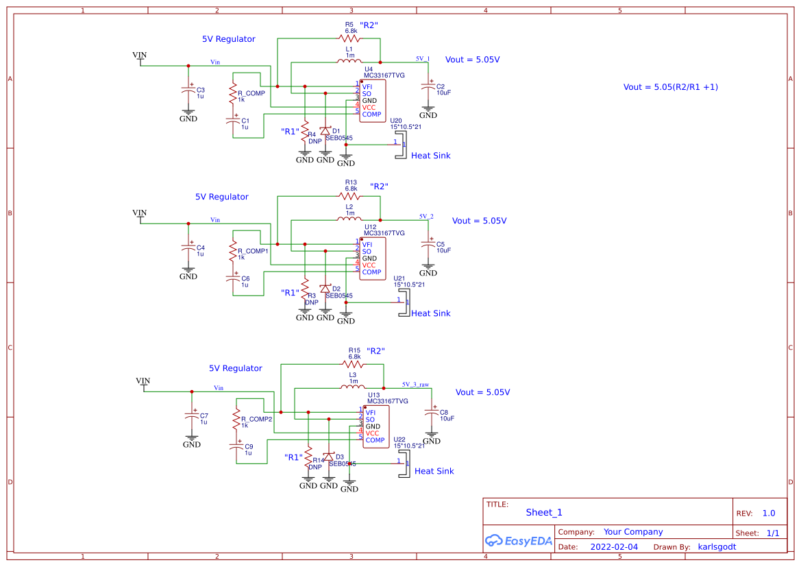This screenshot has height=567, width=801.
Task: Select the 5V_3_raw net label
Action: coord(415,385)
